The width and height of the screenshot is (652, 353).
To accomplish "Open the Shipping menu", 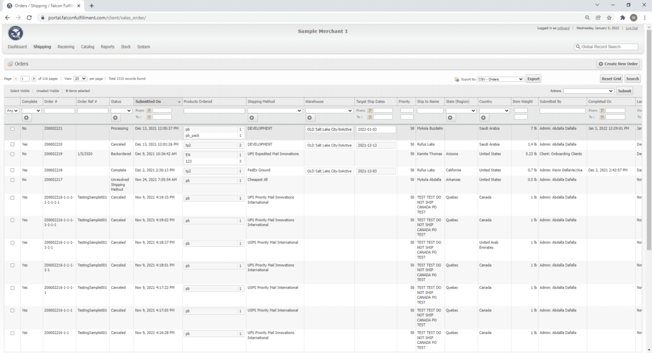I will coord(42,47).
